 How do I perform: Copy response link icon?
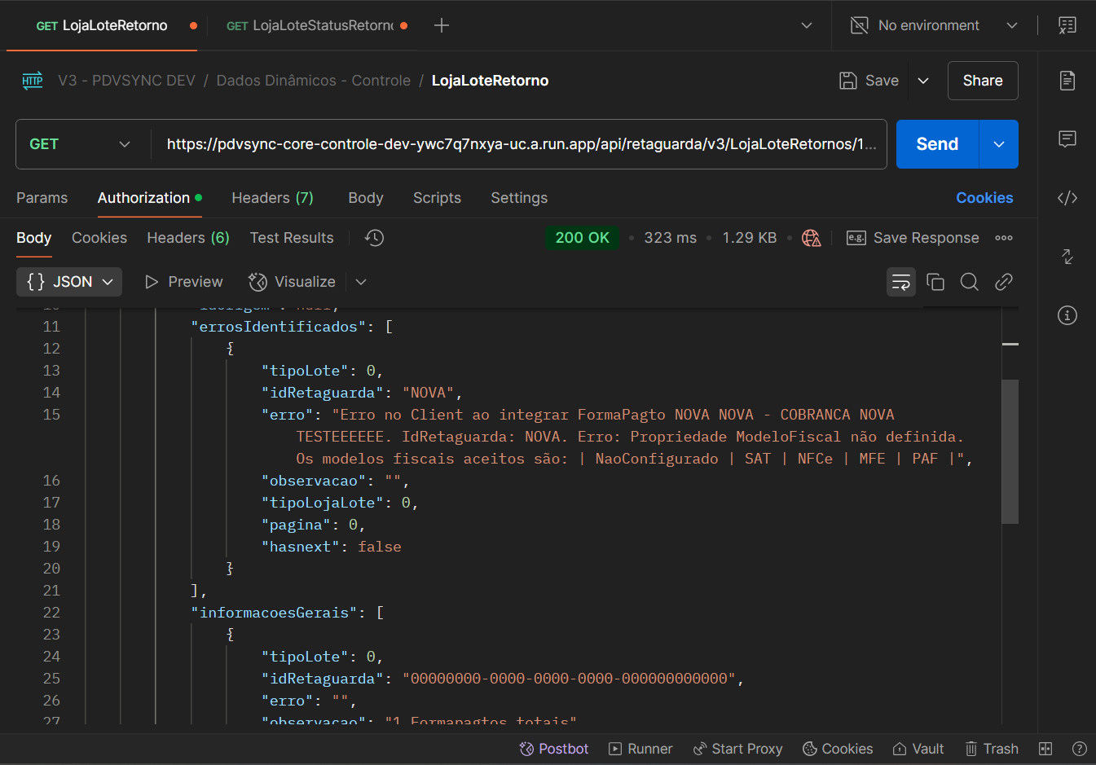pos(1003,282)
